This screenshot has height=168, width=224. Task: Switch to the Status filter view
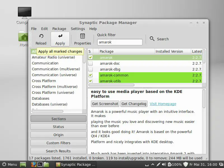tap(59, 127)
